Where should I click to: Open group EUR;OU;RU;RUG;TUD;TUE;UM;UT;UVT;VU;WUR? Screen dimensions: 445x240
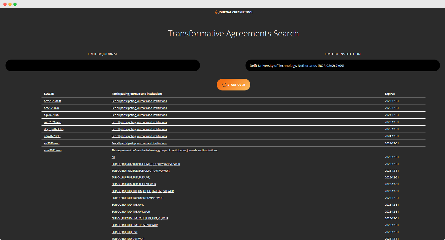(x=140, y=171)
